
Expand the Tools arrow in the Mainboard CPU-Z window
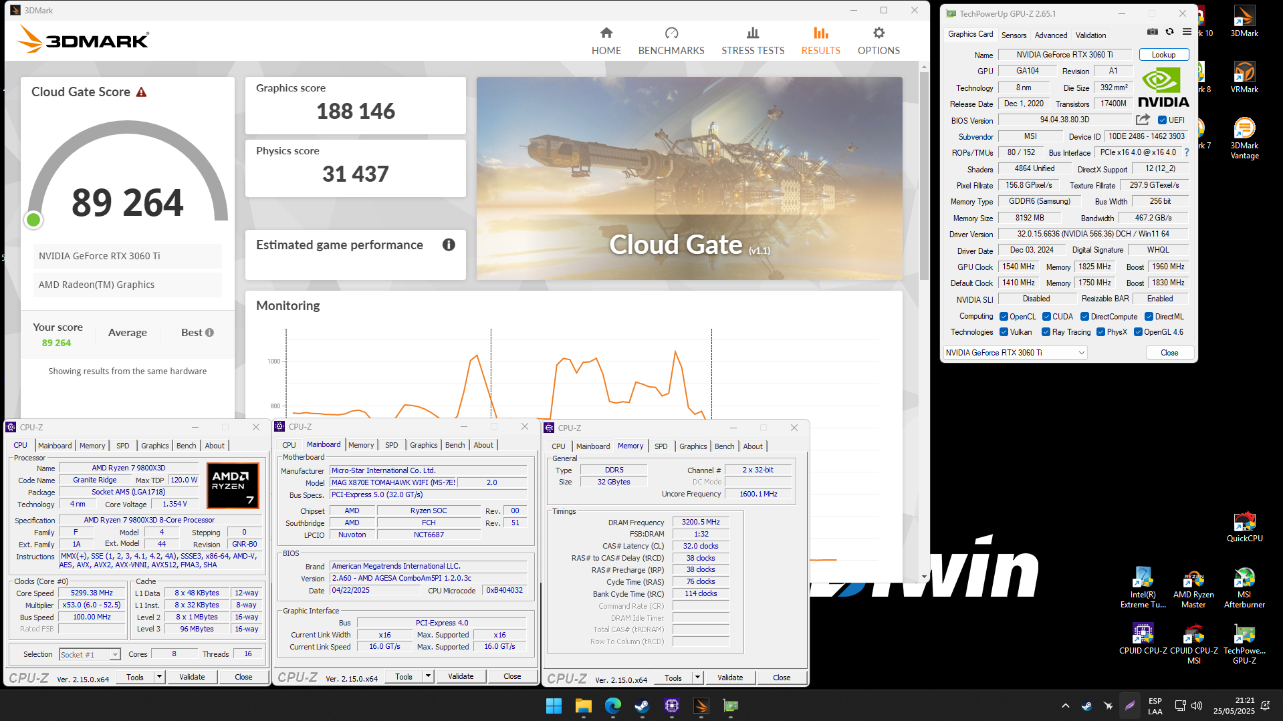[x=428, y=676]
